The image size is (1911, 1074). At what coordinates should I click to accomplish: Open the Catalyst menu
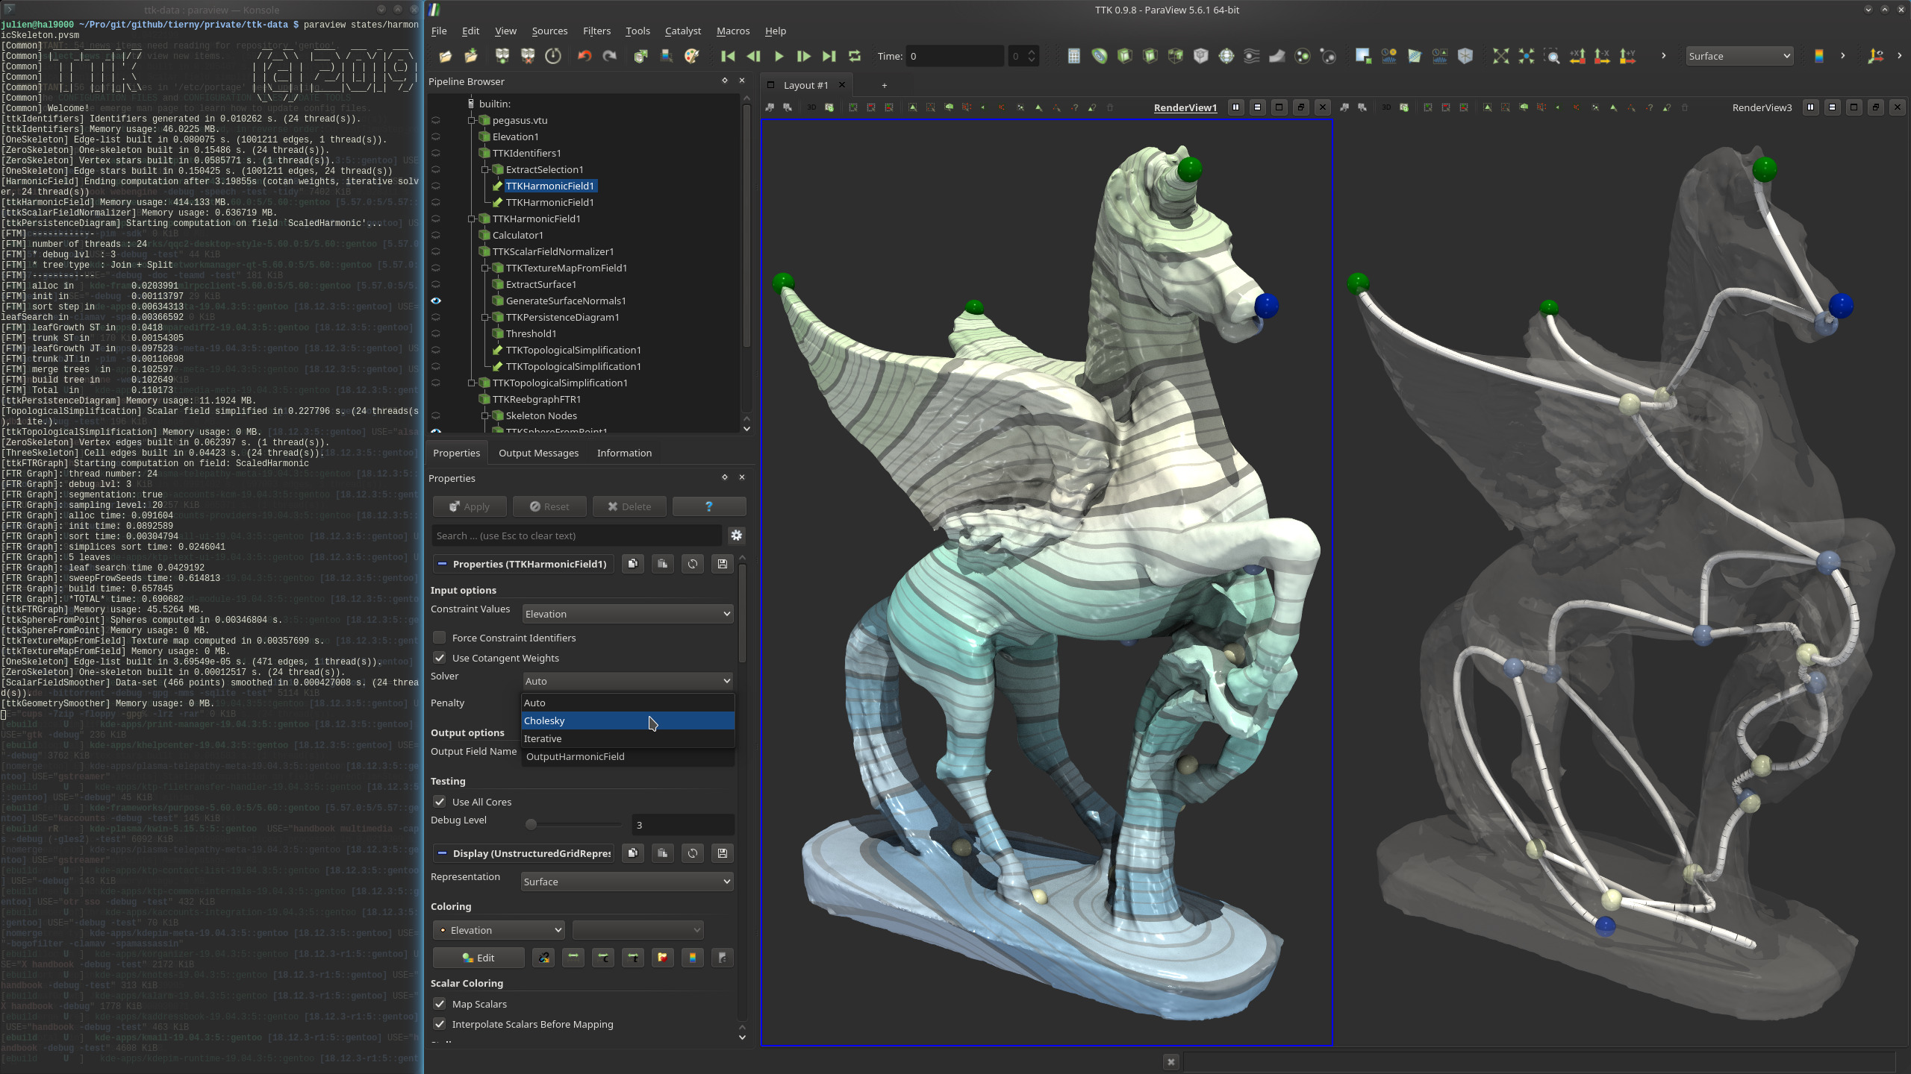[683, 31]
